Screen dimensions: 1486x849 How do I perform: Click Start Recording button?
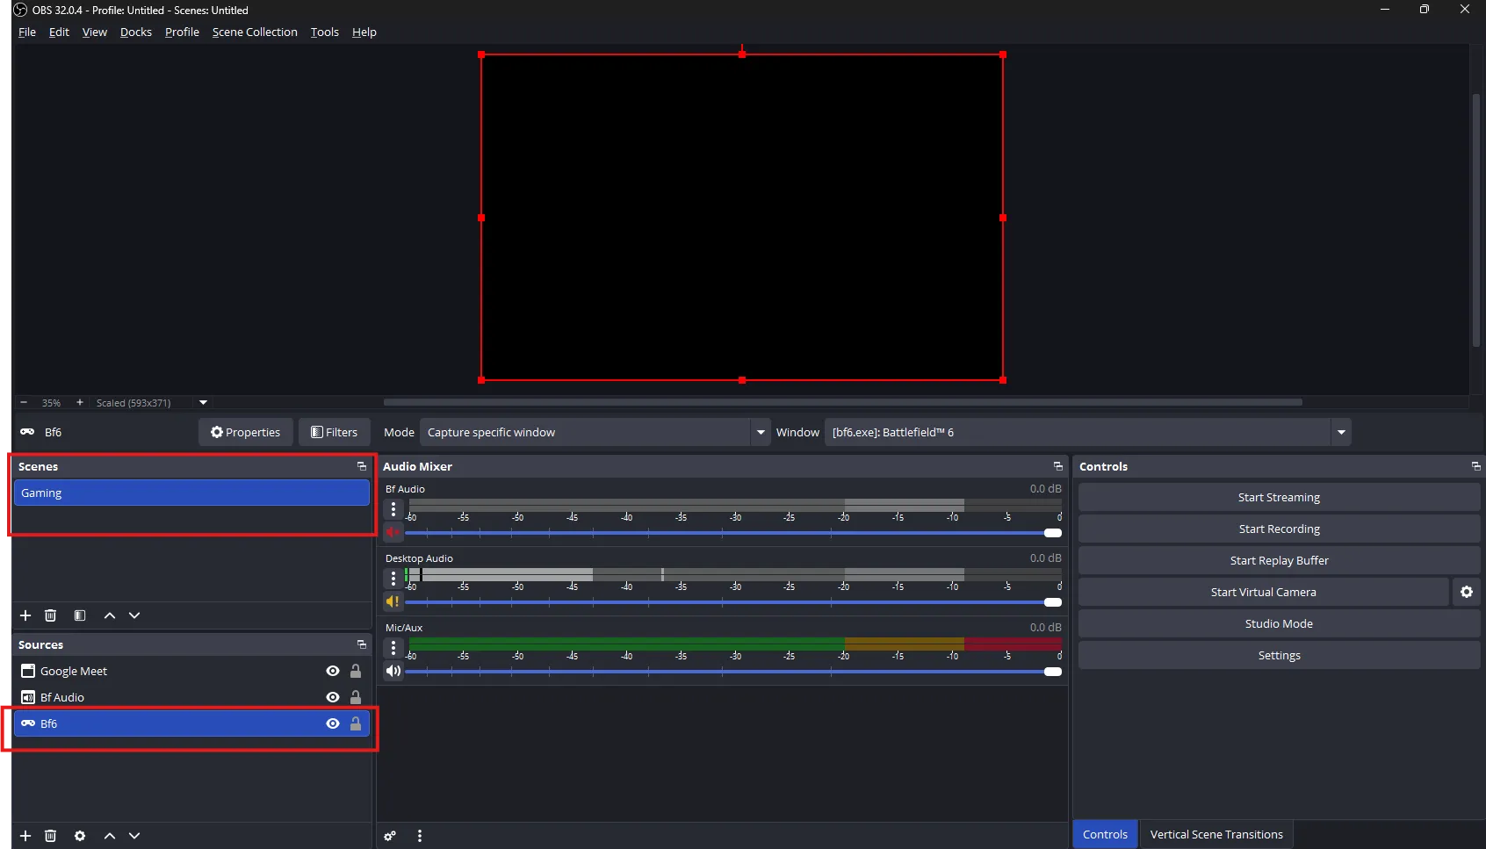[1279, 529]
